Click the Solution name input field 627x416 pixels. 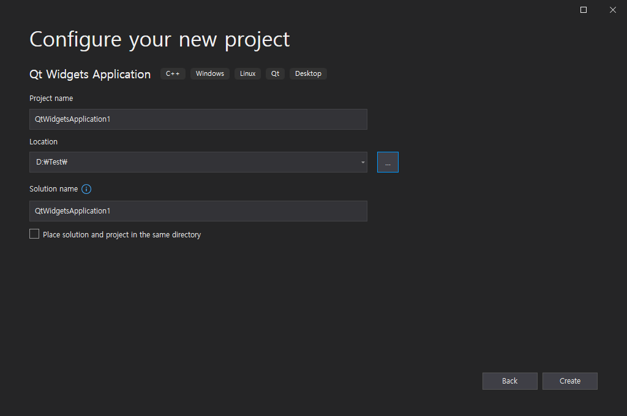click(x=198, y=211)
